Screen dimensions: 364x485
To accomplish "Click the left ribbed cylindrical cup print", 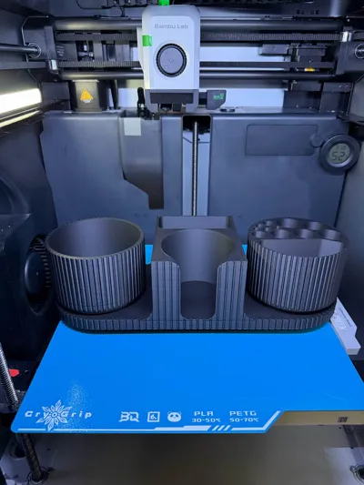I will click(x=96, y=266).
